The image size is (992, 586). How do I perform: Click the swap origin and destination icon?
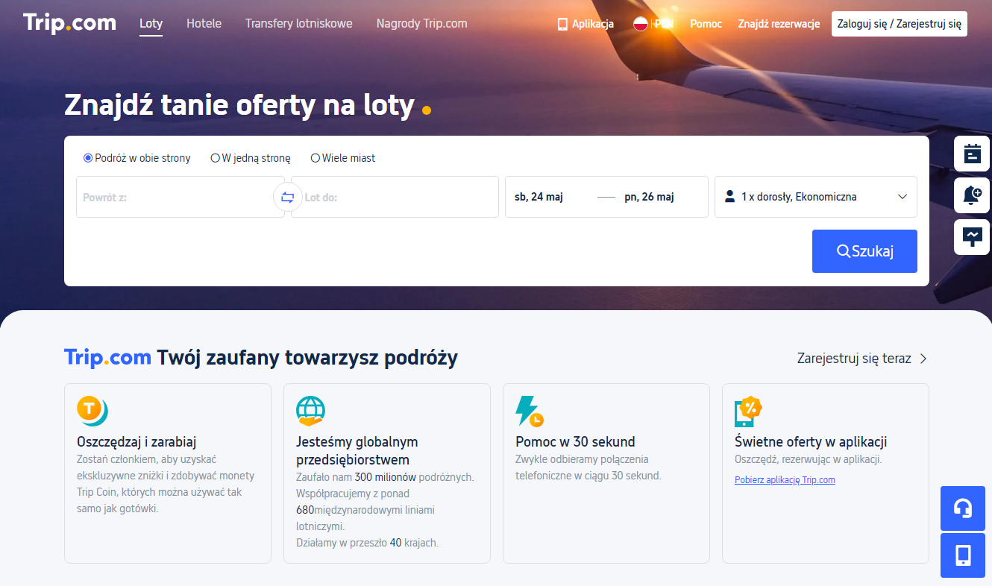tap(288, 198)
